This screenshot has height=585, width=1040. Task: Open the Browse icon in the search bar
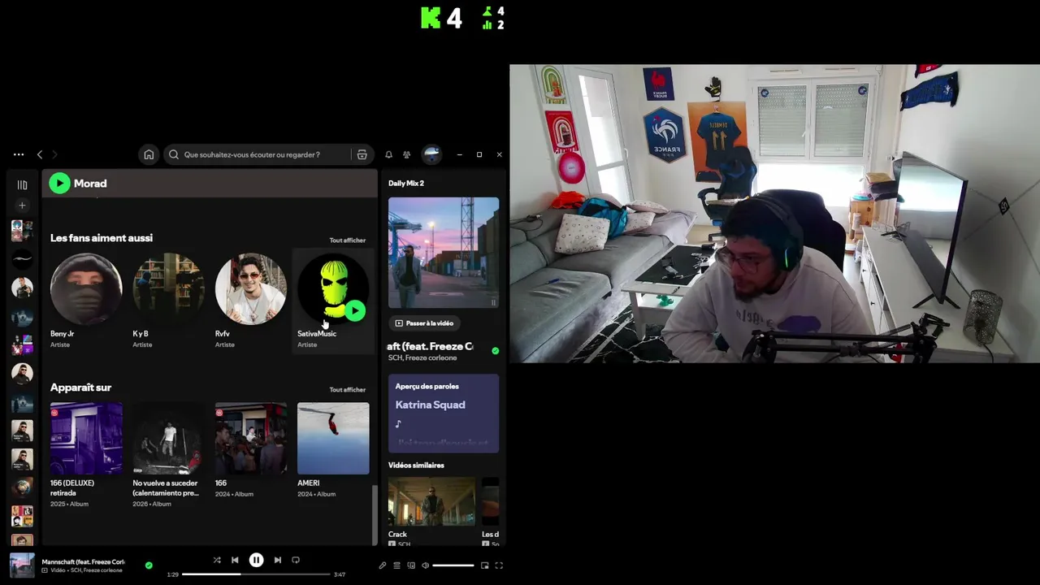362,154
